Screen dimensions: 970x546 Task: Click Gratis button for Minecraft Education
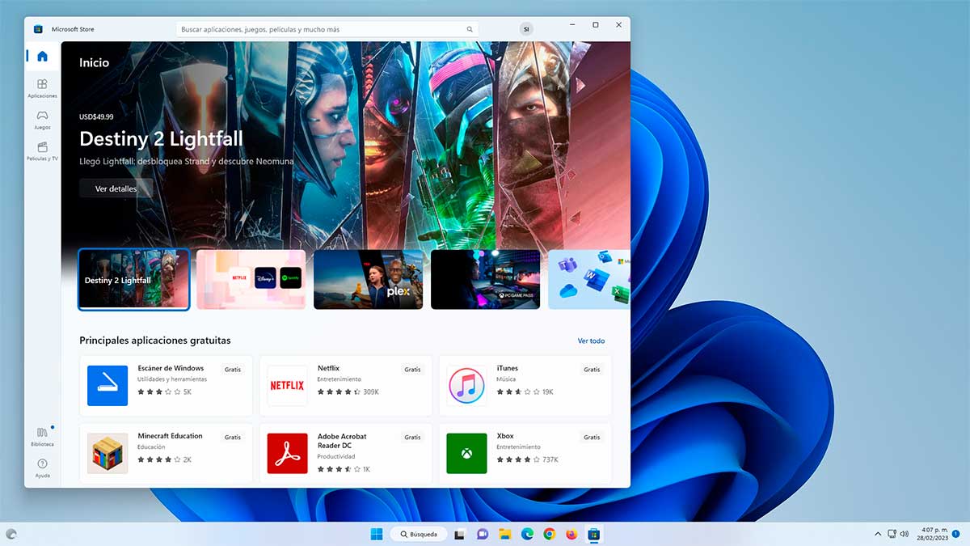pos(233,437)
